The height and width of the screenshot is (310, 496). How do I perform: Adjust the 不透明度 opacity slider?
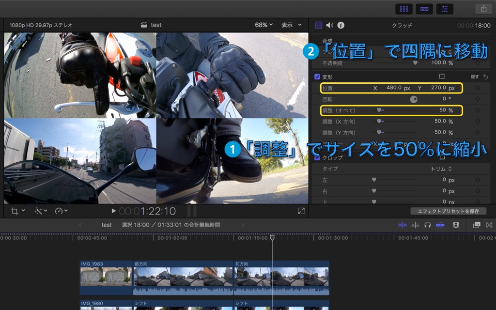click(x=415, y=62)
